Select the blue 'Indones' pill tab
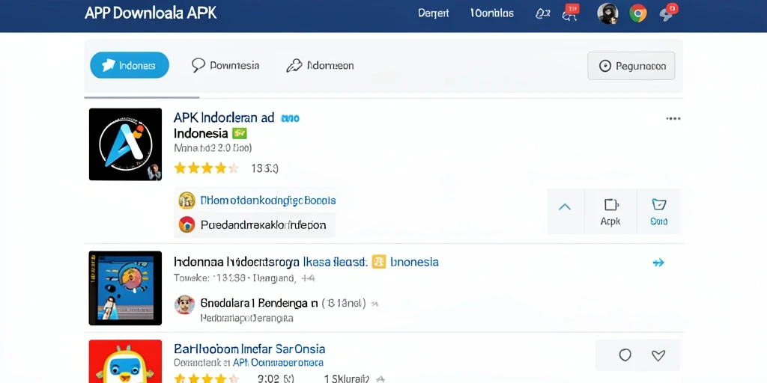Viewport: 767px width, 383px height. click(x=130, y=66)
